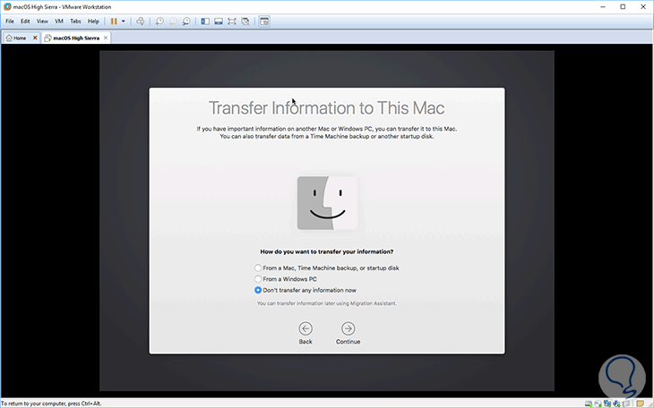Open the View menu
The height and width of the screenshot is (408, 654).
(x=42, y=21)
